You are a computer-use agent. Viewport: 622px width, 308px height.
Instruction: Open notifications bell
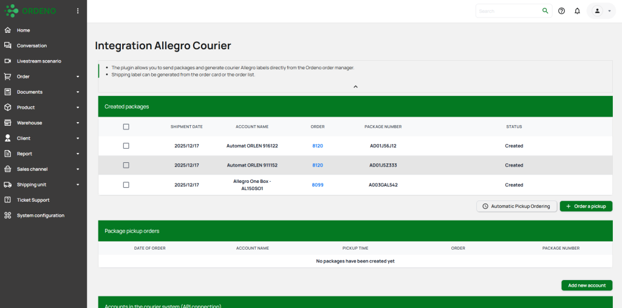coord(577,11)
